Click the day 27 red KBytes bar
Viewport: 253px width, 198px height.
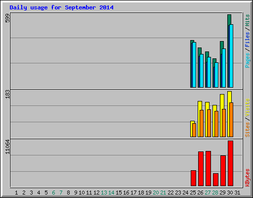pos(209,168)
